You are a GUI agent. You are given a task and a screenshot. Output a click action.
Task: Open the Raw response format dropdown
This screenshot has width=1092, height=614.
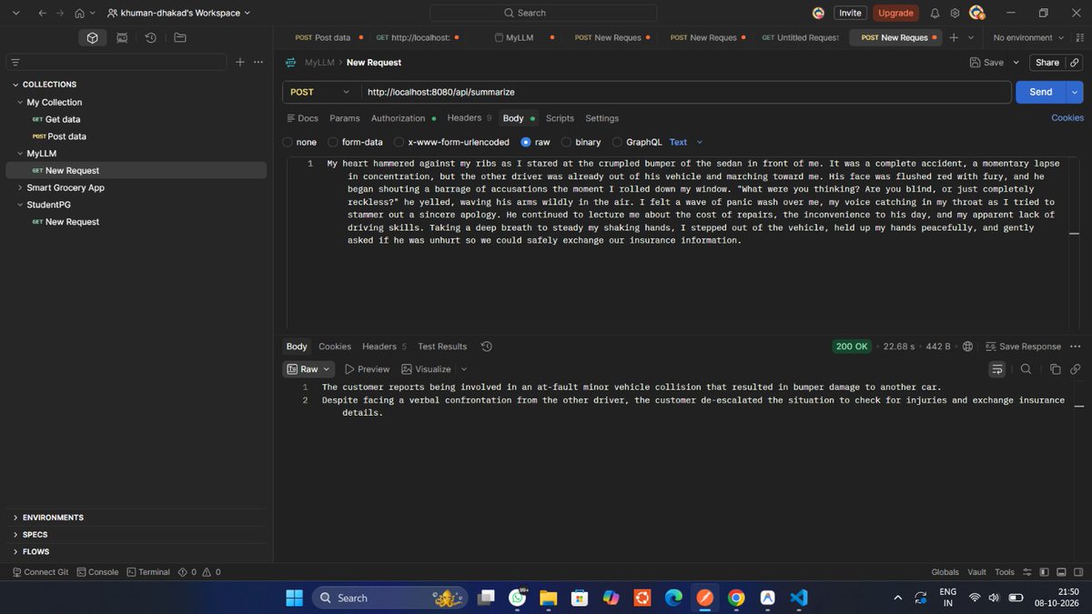pyautogui.click(x=309, y=369)
